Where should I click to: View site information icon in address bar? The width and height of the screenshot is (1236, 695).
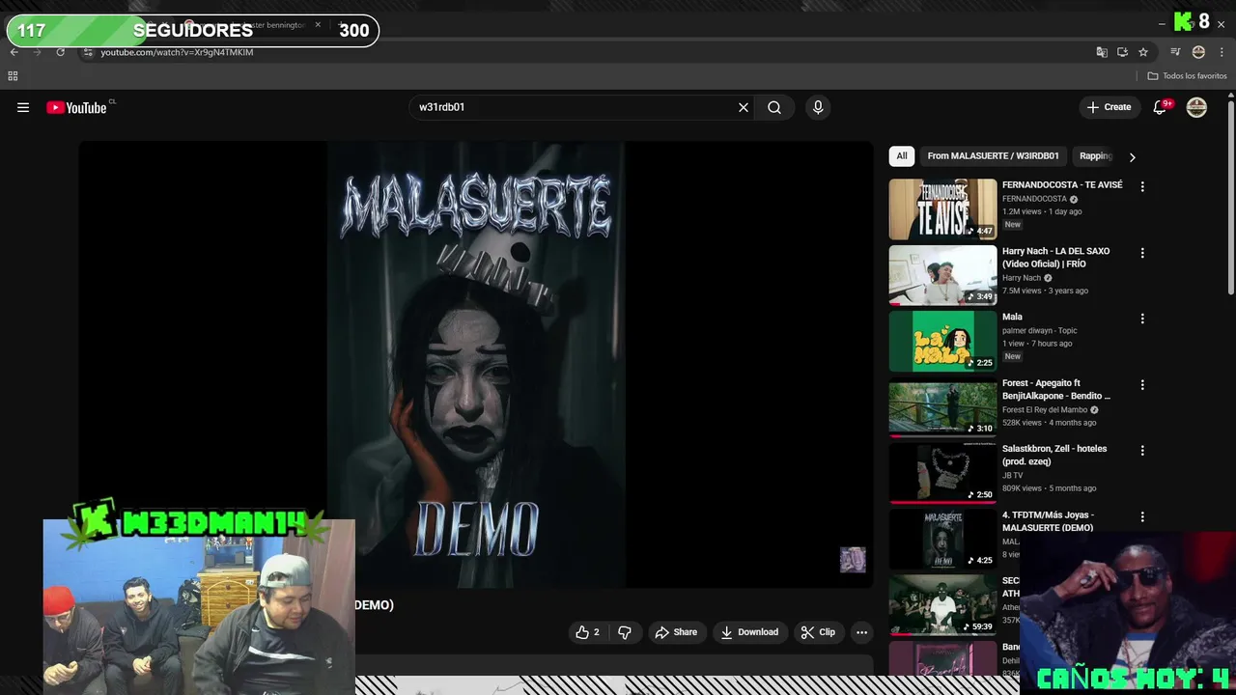pos(88,52)
